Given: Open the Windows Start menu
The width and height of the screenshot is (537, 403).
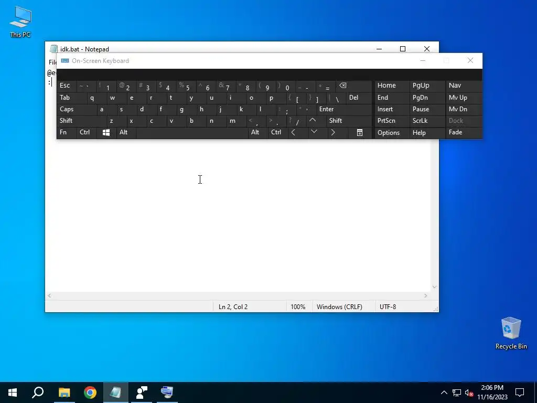Looking at the screenshot, I should coord(13,393).
